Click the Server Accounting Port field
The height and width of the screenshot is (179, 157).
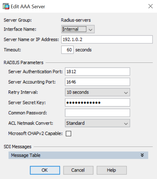coord(97,82)
